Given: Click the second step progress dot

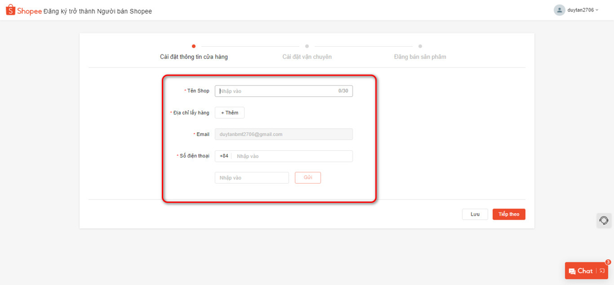Looking at the screenshot, I should point(307,46).
